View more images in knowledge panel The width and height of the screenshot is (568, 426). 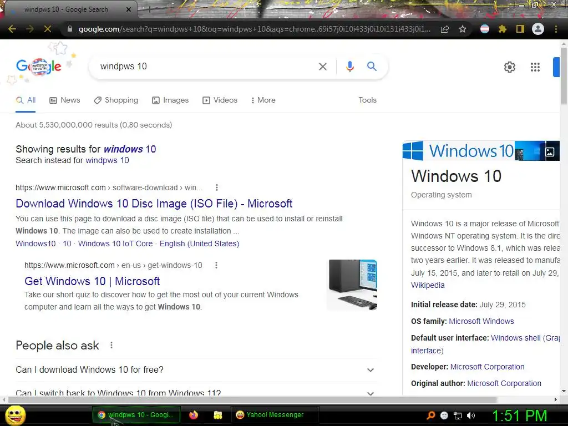click(x=550, y=152)
